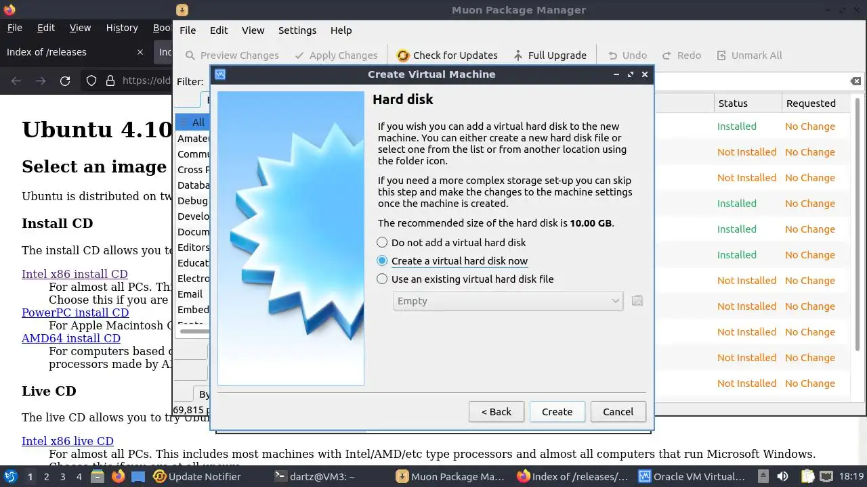Click VirtualBox icon in dialog title bar

pyautogui.click(x=220, y=74)
